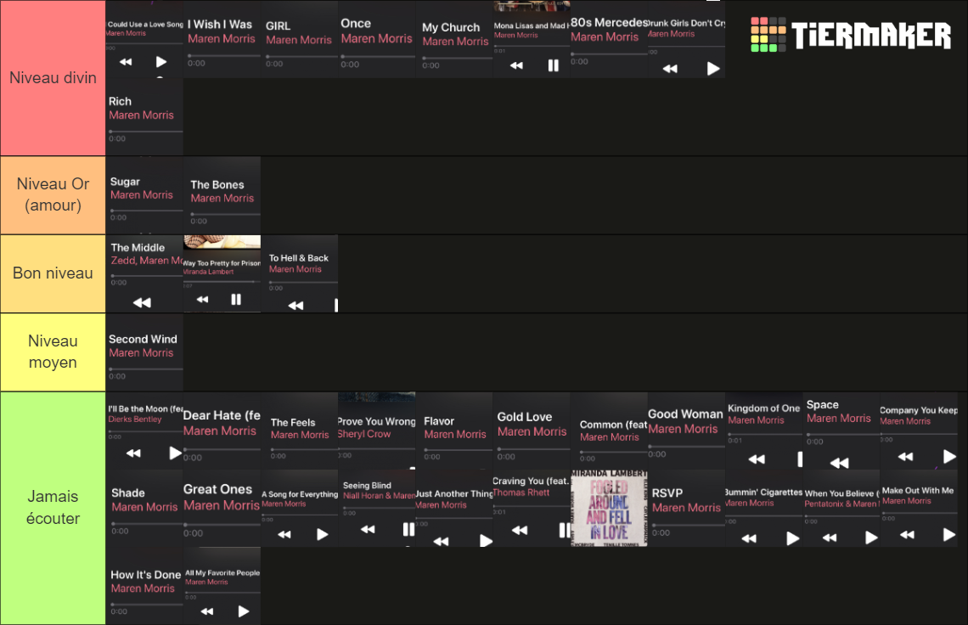Rewind icon on Way Too Pretty for Prison
This screenshot has width=968, height=625.
(202, 300)
